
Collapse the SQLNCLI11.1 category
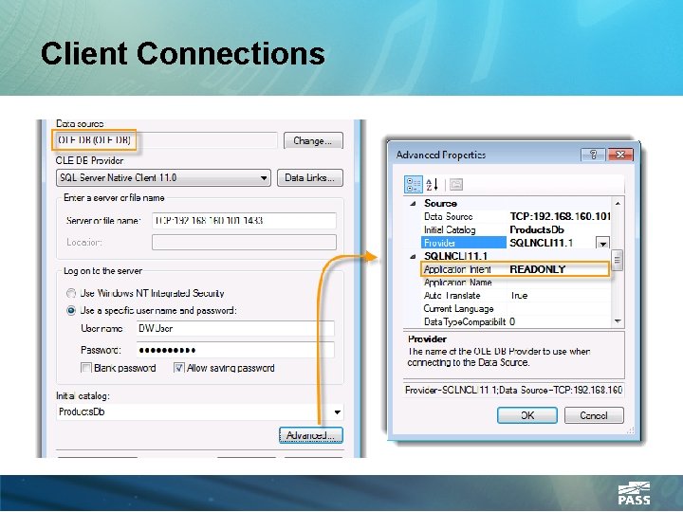click(414, 256)
